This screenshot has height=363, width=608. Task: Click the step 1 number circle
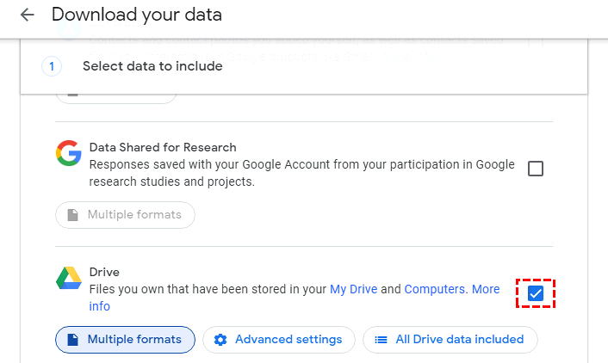pyautogui.click(x=52, y=66)
